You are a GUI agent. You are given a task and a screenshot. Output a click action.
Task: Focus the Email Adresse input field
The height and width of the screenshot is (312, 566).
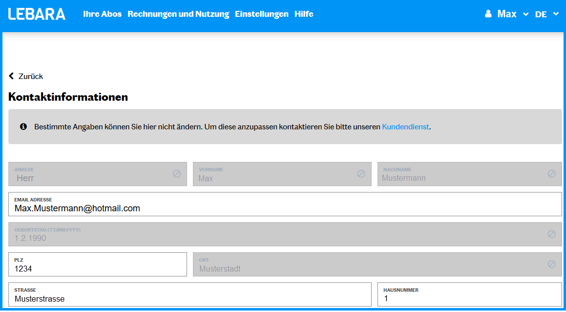pos(285,204)
